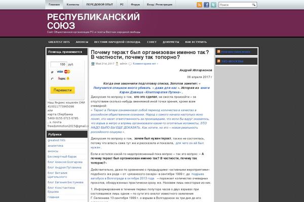Open the ЭХО МОСКВЫ feed link

(x=232, y=61)
